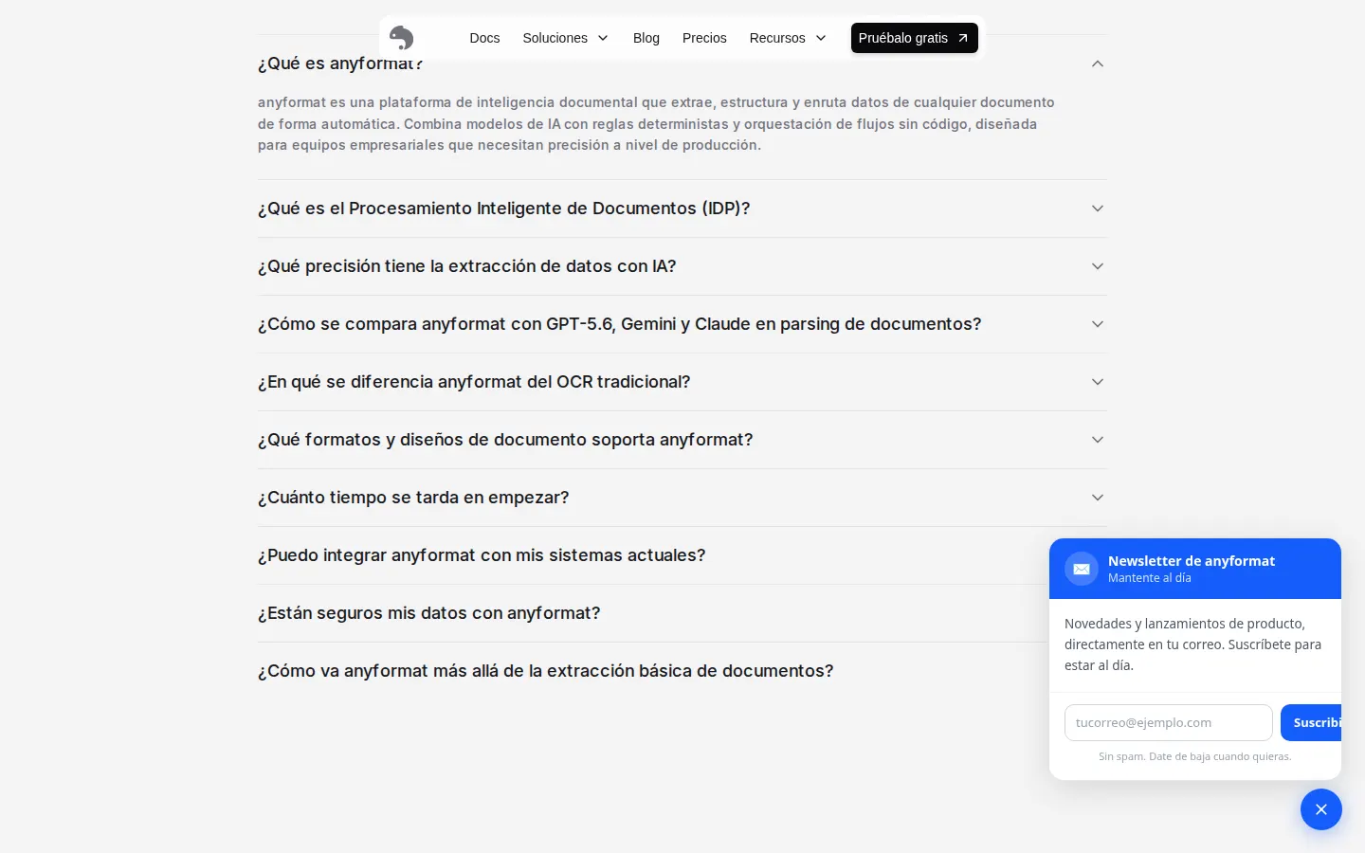Expand the Recursos dropdown menu
Image resolution: width=1365 pixels, height=853 pixels.
[x=788, y=38]
